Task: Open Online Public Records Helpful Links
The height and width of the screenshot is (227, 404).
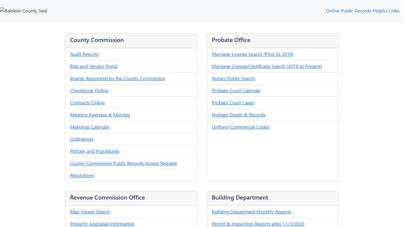Action: coord(362,11)
